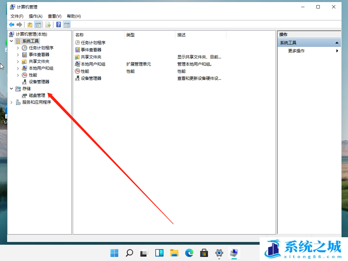
Task: Click the Up one level folder icon
Action: 30,24
